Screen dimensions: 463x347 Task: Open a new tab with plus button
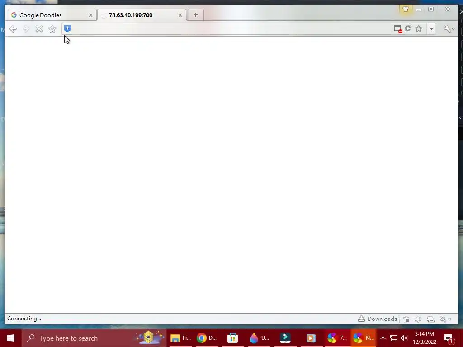pos(195,15)
